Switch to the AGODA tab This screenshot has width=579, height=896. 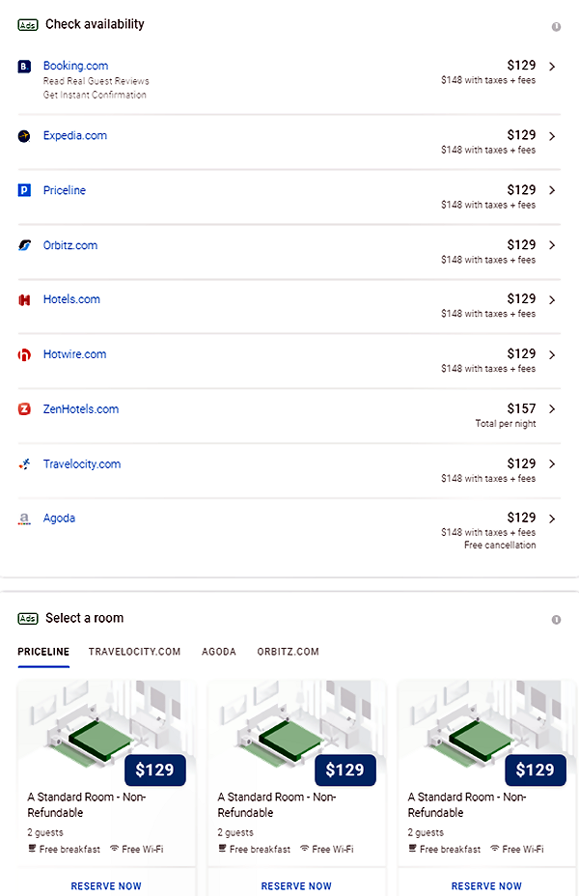[219, 652]
